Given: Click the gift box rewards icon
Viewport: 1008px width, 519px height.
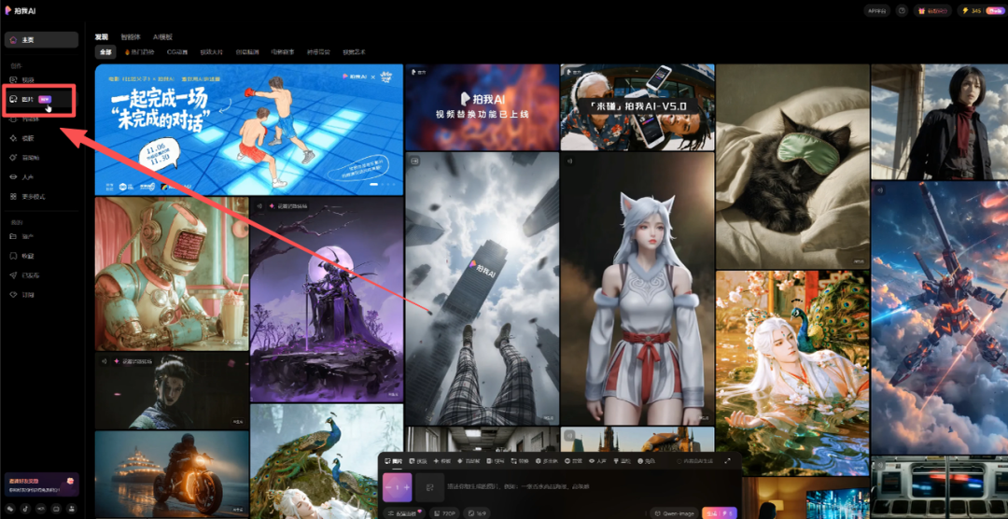Looking at the screenshot, I should [921, 11].
